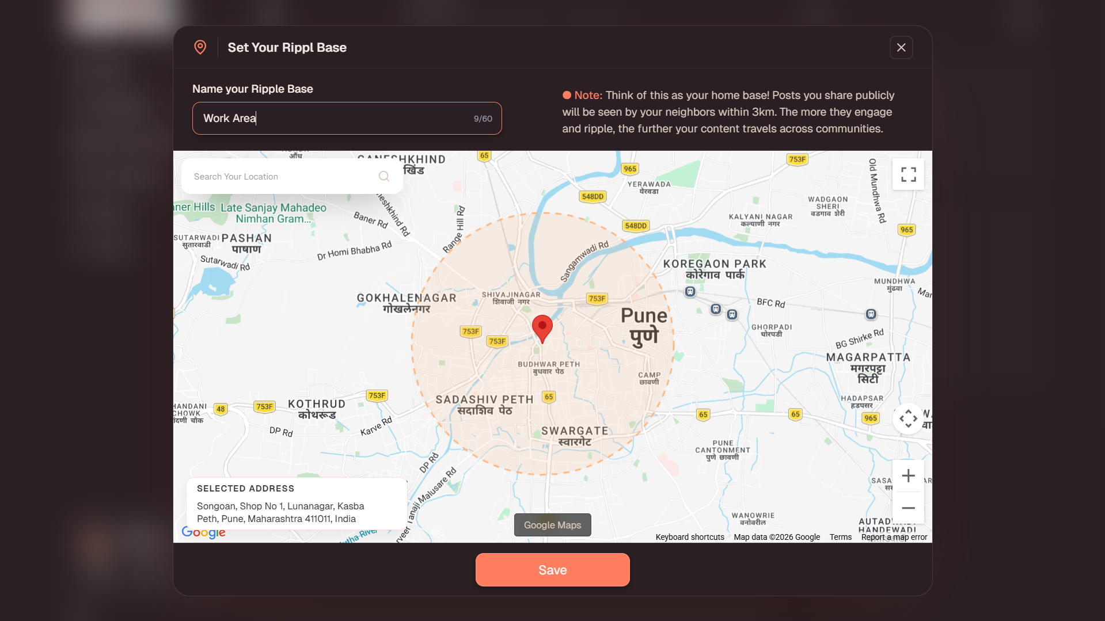Click the Kothrud label on the map

317,409
